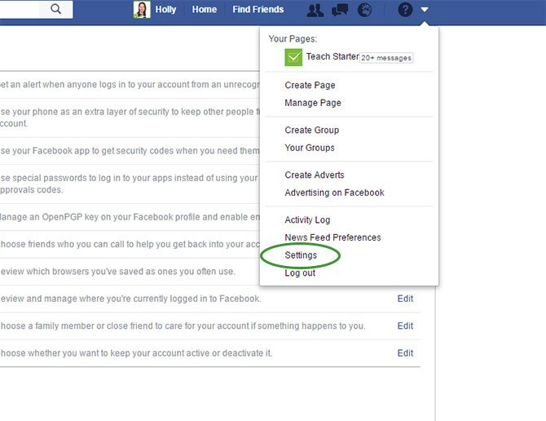
Task: Click the special app passwords row
Action: (x=130, y=184)
